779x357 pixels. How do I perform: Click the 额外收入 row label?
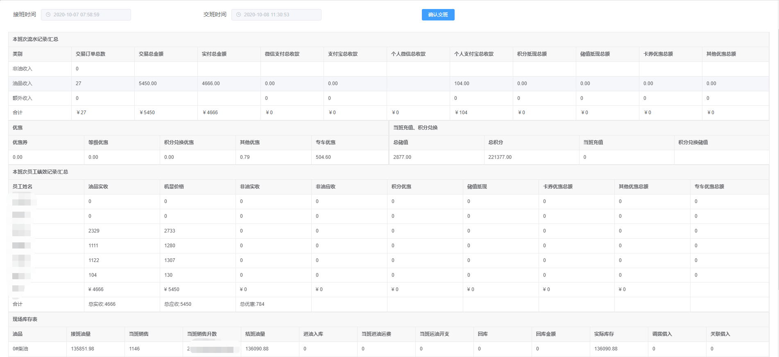[x=23, y=98]
